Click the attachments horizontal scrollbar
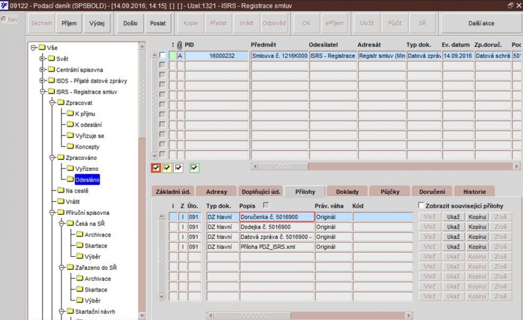The width and height of the screenshot is (523, 320). (x=309, y=315)
